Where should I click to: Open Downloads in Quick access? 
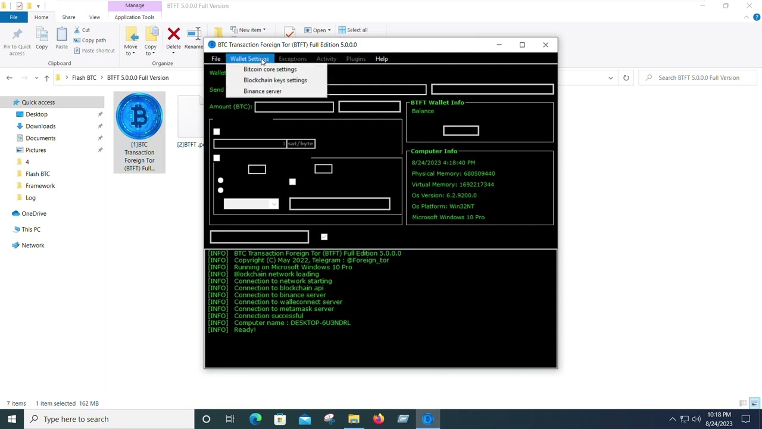pyautogui.click(x=40, y=126)
